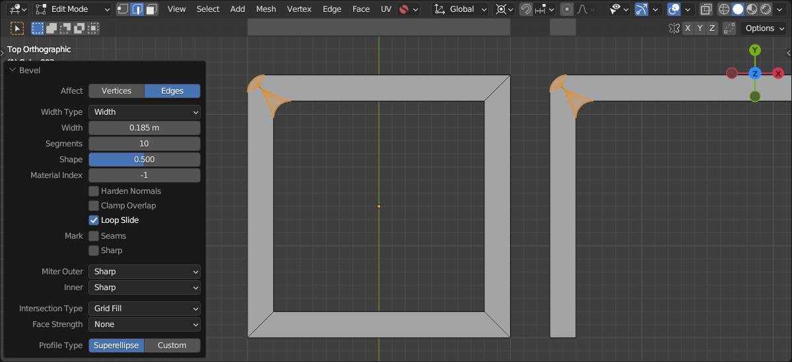Uncheck the Loop Slide option
The width and height of the screenshot is (792, 362).
[94, 220]
